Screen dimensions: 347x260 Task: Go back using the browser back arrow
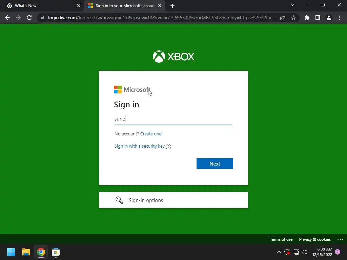coord(7,18)
